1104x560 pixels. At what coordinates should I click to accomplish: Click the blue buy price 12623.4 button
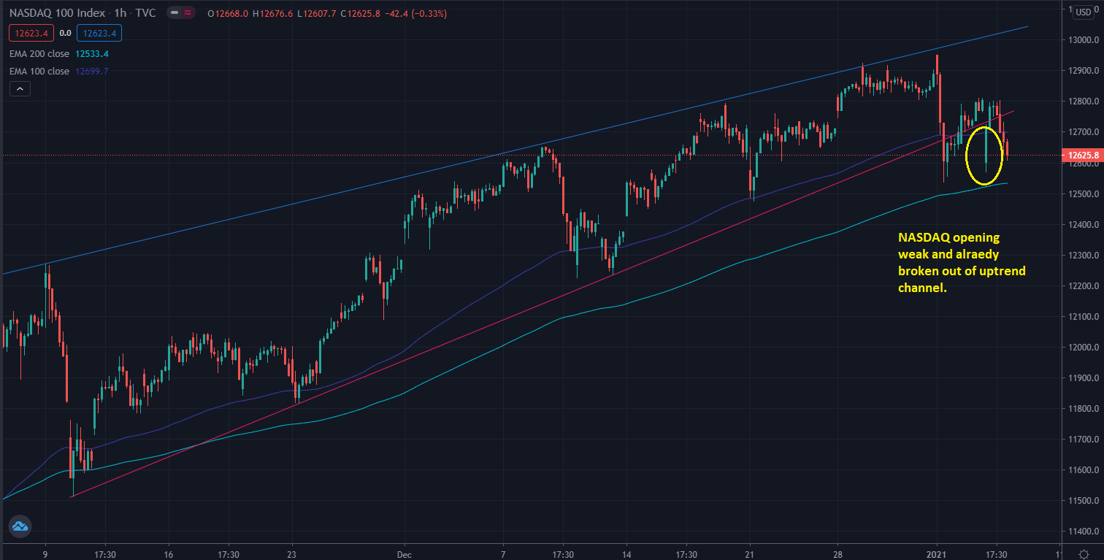pos(101,33)
